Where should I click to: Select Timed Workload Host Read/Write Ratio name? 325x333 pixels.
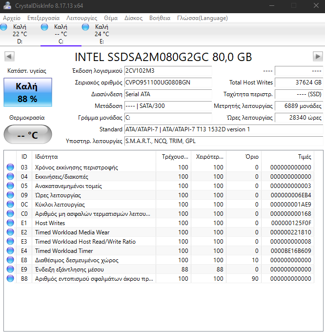click(x=85, y=242)
